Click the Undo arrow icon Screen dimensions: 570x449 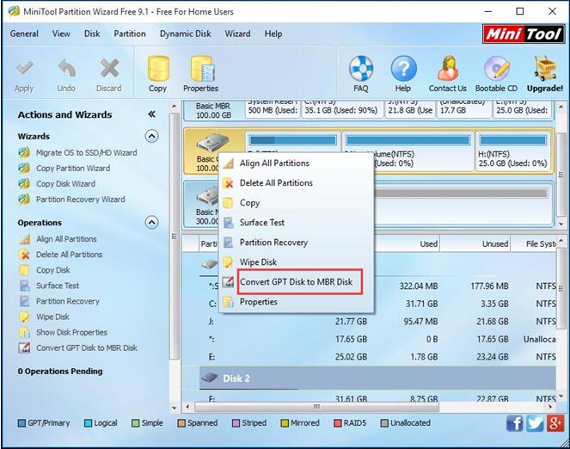66,68
